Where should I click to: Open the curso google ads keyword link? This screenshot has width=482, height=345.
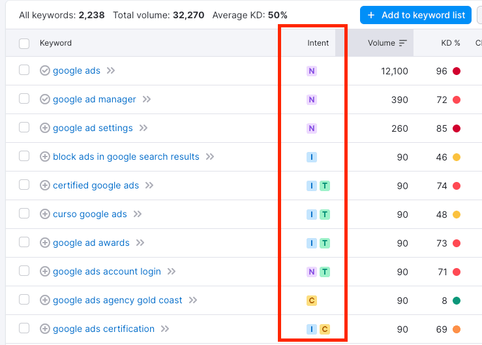click(x=90, y=214)
